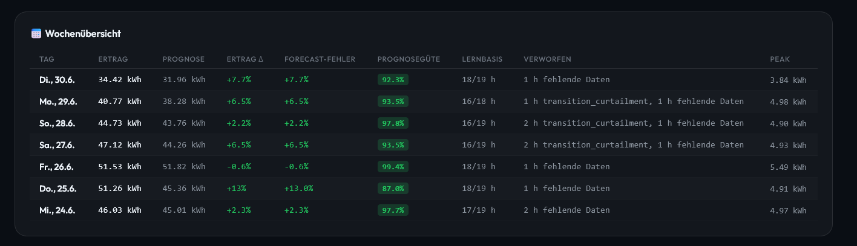Click the 99.4% quality badge
857x246 pixels.
(x=393, y=167)
